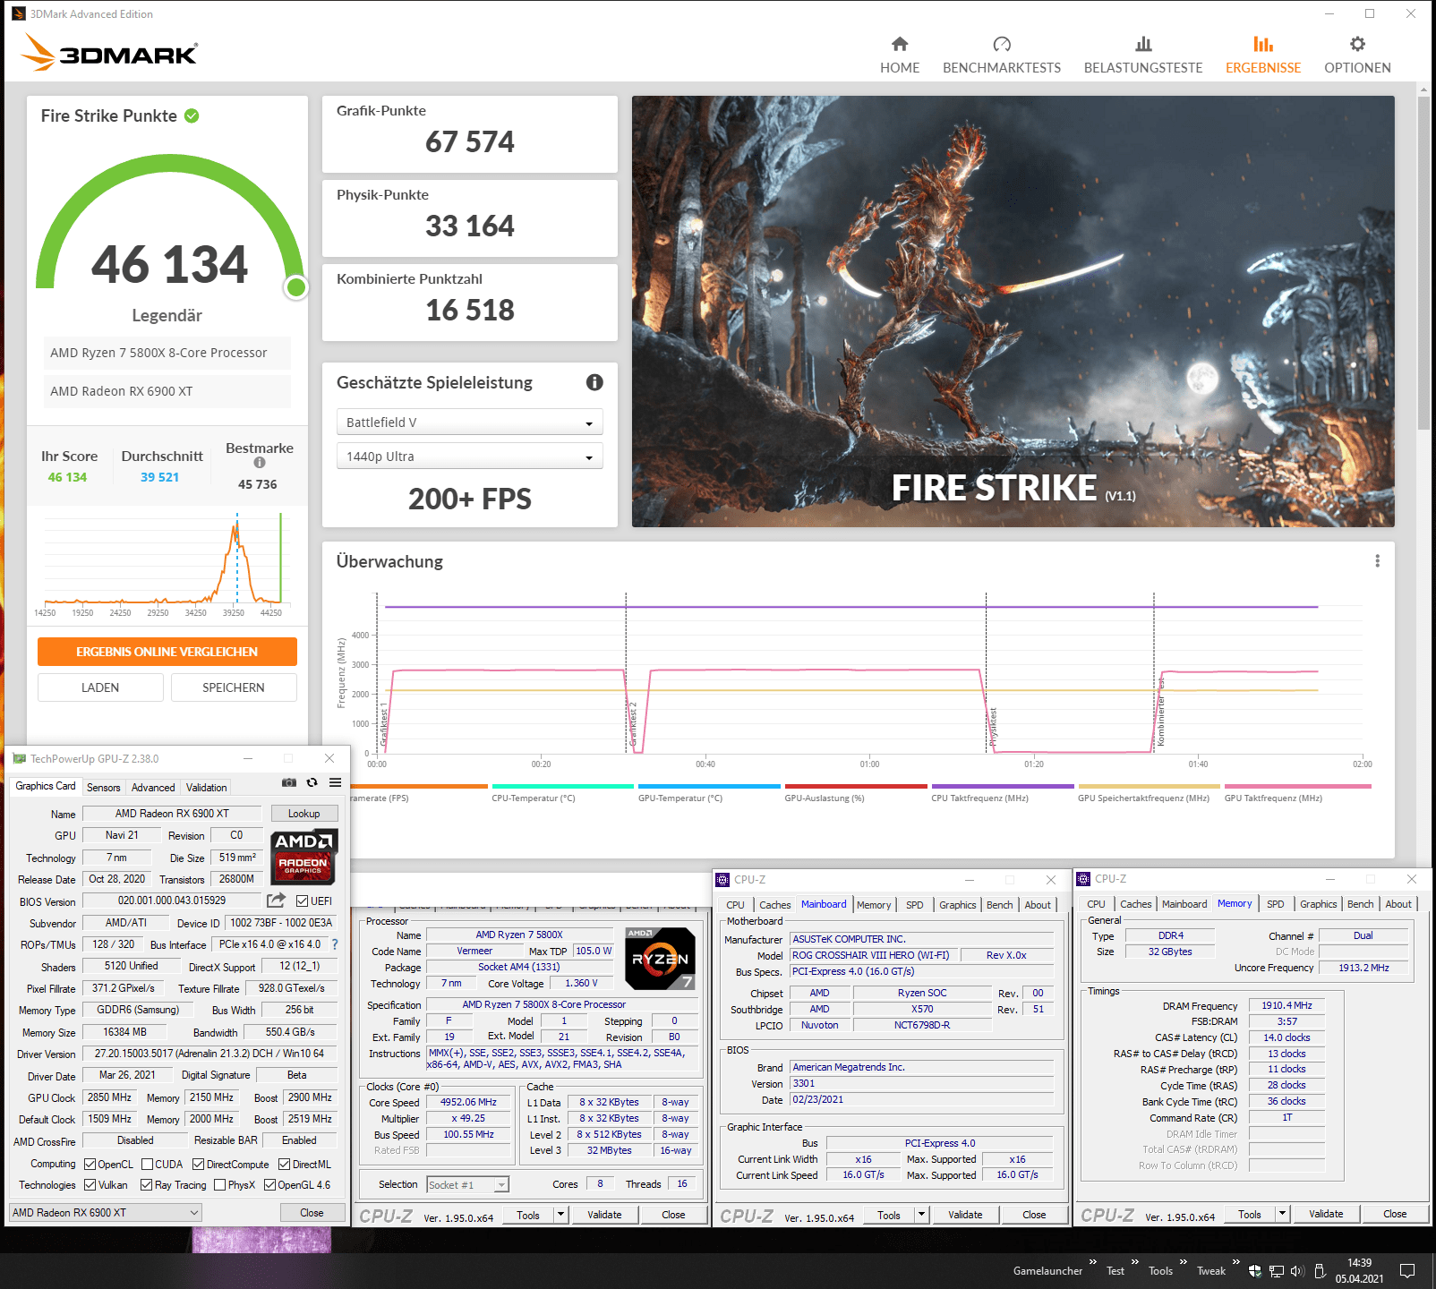Click the info icon under Bestmarke
The height and width of the screenshot is (1289, 1436).
pos(260,463)
